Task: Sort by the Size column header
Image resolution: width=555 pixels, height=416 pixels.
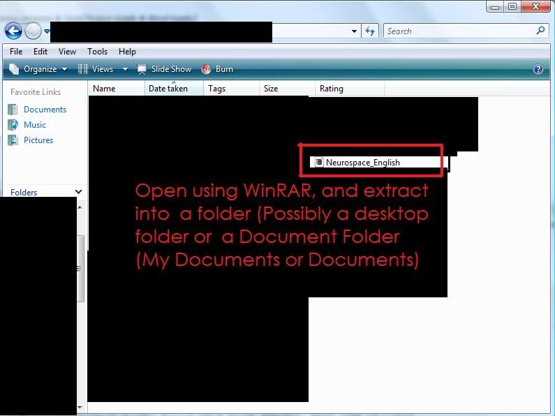Action: 271,89
